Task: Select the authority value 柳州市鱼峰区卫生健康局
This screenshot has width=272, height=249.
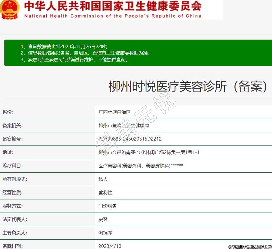Action: [124, 126]
